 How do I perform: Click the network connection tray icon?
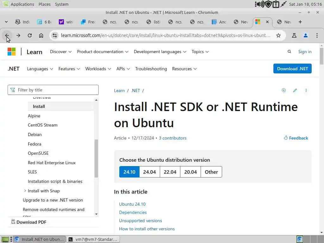pos(283,4)
